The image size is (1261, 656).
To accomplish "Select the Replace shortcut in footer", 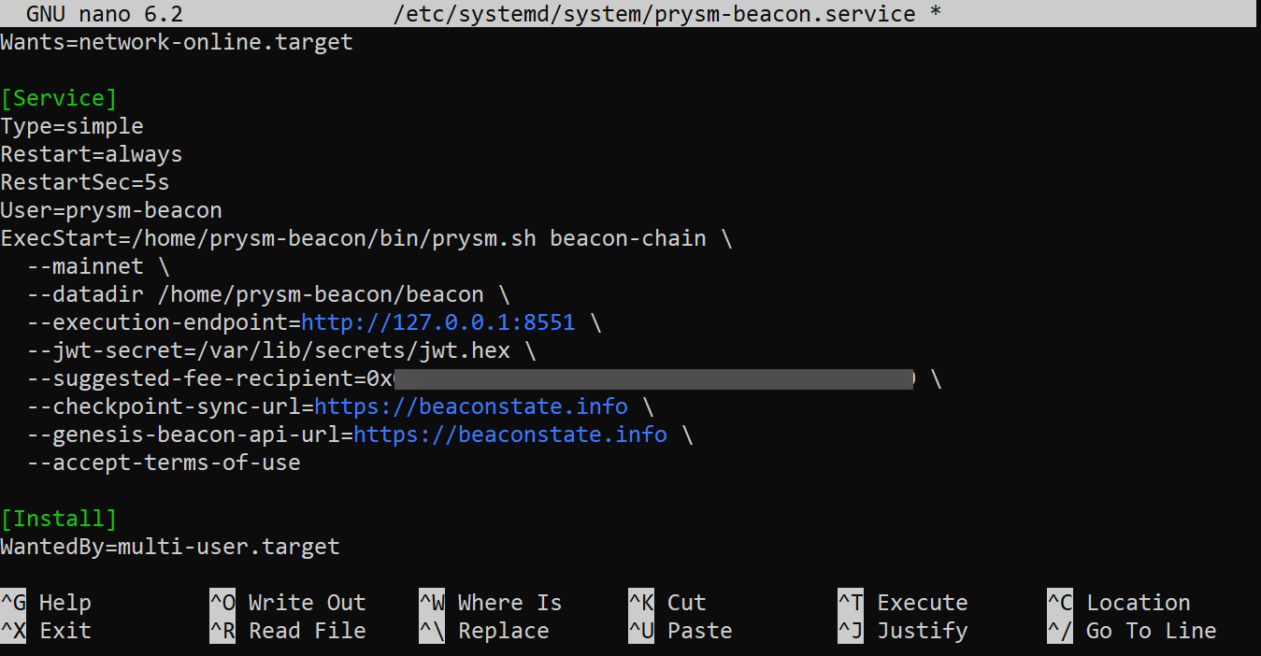I will (503, 631).
